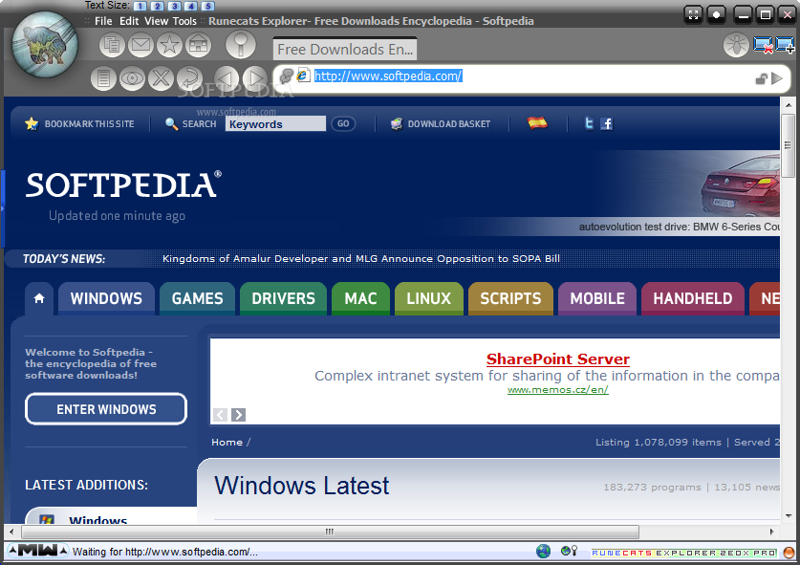Select the Free Downloads En... browser tab
The height and width of the screenshot is (565, 800).
click(345, 50)
